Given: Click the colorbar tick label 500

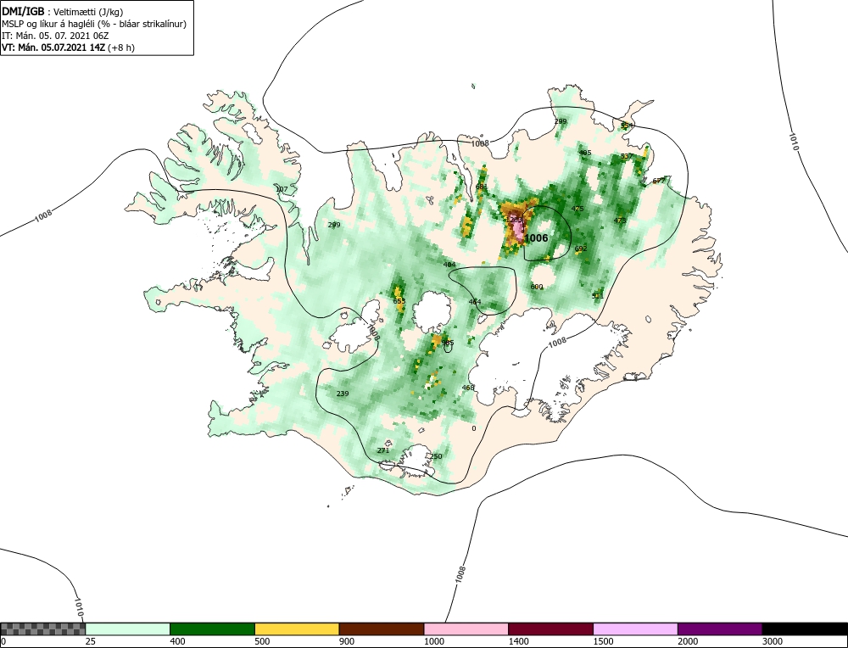Looking at the screenshot, I should tap(262, 641).
